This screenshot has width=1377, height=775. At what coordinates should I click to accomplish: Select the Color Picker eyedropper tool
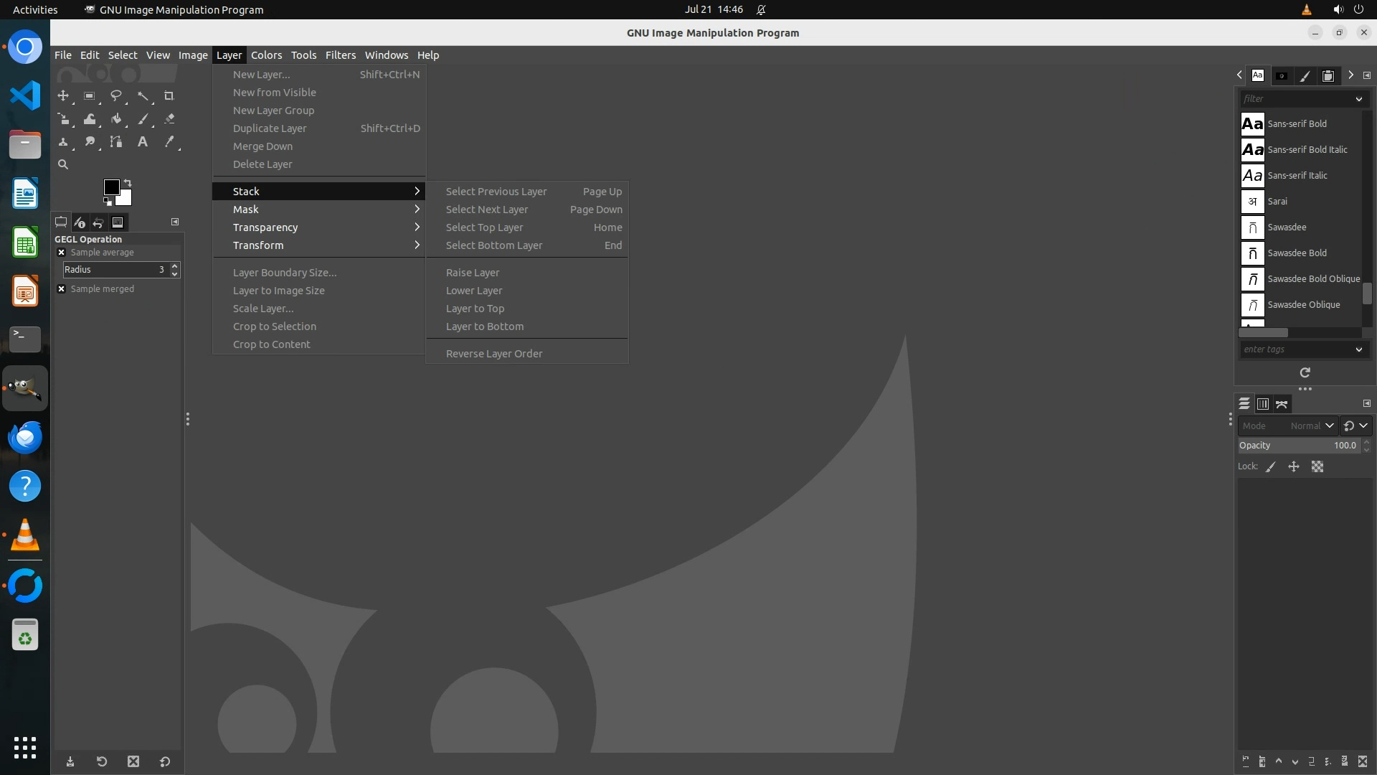[169, 142]
